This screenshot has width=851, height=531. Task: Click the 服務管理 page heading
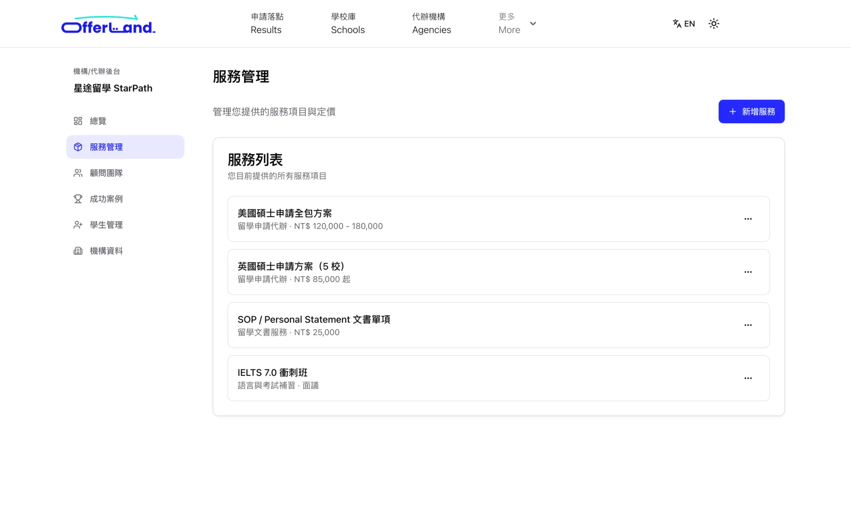pyautogui.click(x=241, y=76)
